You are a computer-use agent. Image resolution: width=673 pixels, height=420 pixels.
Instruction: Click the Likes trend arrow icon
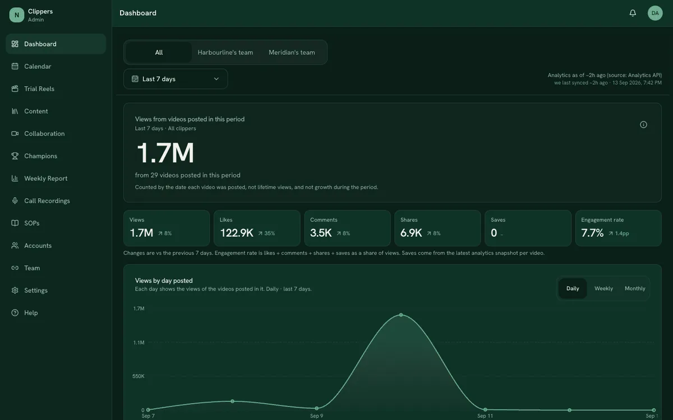click(x=260, y=234)
